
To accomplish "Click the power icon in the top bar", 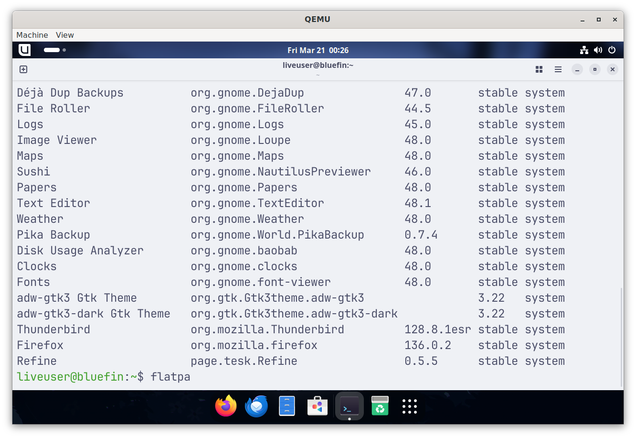I will (612, 50).
